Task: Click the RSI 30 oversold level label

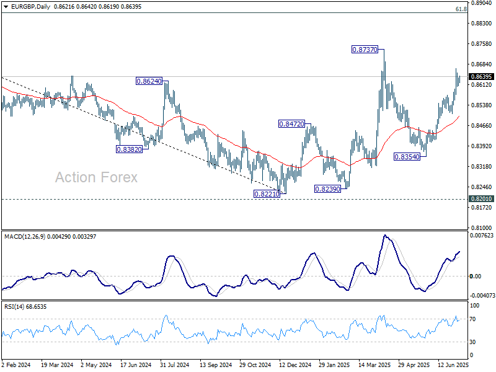Action: [x=472, y=342]
